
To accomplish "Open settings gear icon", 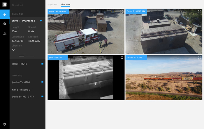I will click(x=5, y=124).
